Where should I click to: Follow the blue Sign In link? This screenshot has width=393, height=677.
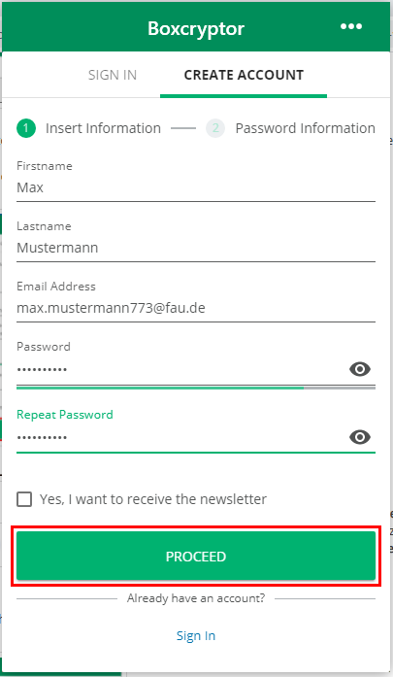click(x=196, y=635)
